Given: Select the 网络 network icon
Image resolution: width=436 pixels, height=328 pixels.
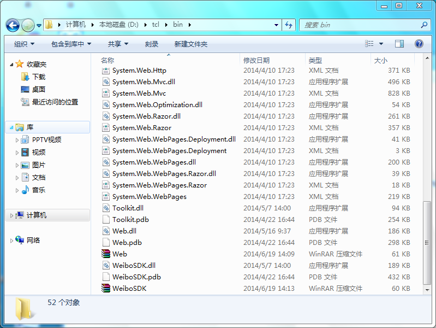Looking at the screenshot, I should point(20,240).
